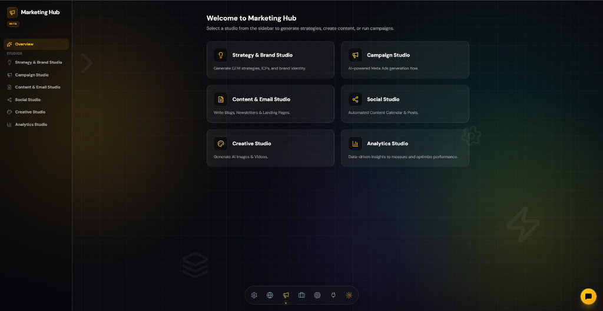This screenshot has width=603, height=311.
Task: Click document icon on Content & Email card
Action: point(221,99)
